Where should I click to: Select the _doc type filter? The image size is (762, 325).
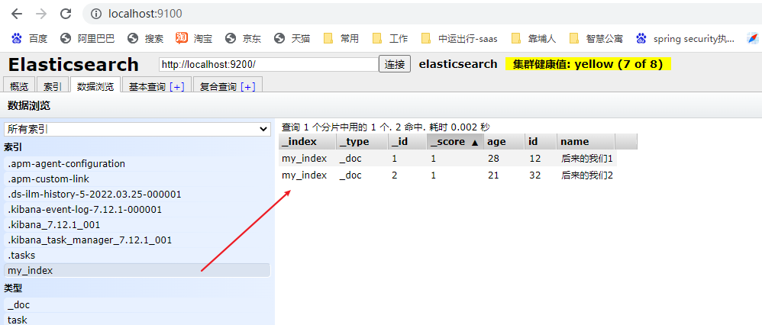click(x=137, y=305)
